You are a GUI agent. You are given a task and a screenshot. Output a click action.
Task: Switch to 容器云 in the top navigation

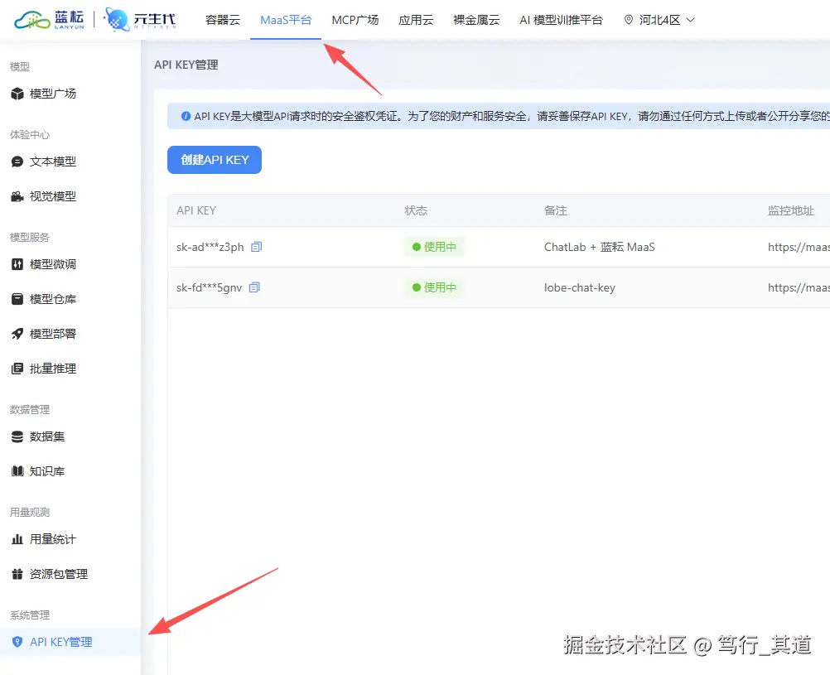(222, 19)
